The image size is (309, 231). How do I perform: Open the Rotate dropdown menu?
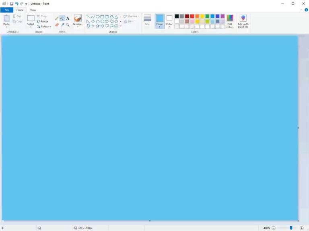(43, 27)
